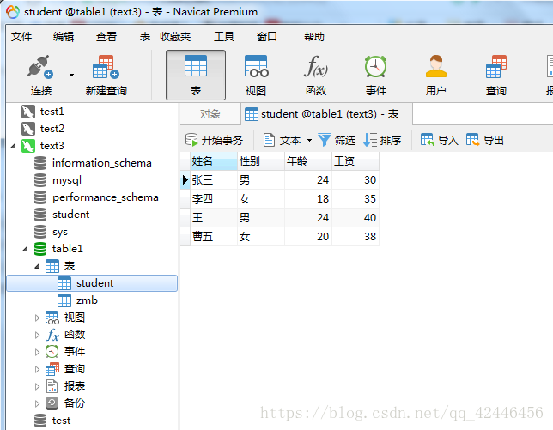Click the Import (导入) button

coord(439,140)
